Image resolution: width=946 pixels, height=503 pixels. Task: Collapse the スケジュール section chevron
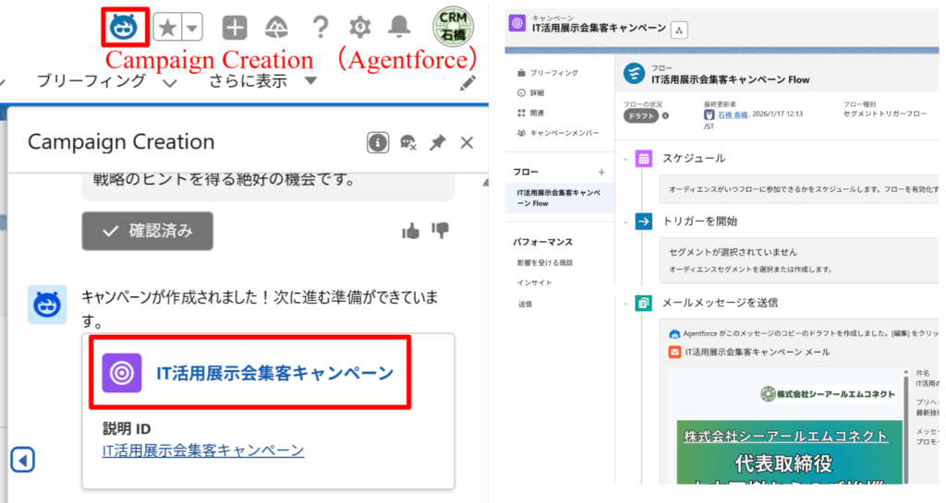(x=625, y=159)
